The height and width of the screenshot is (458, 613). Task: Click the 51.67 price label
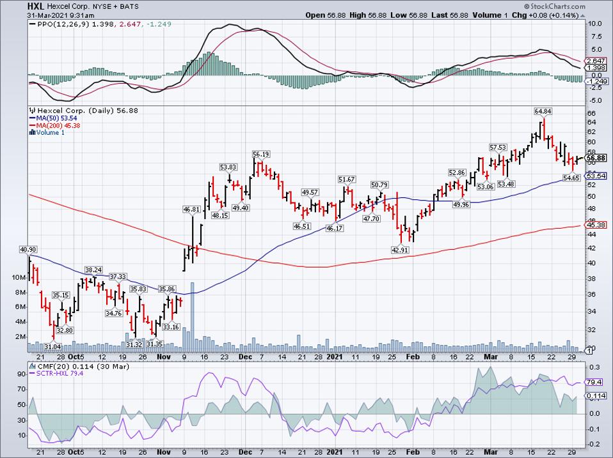(346, 179)
